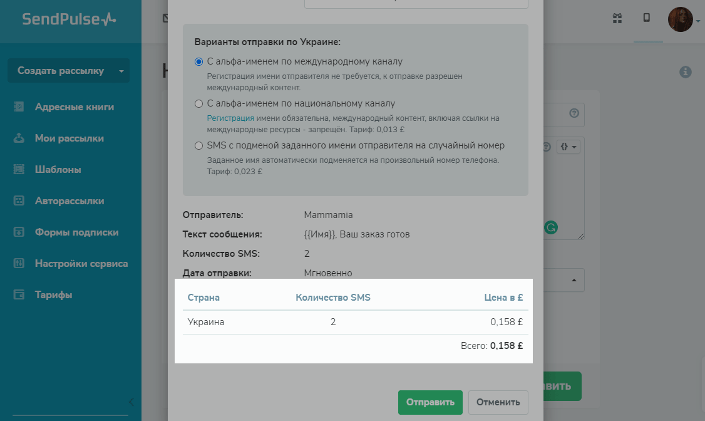The image size is (705, 421).
Task: Open the curly braces variables dropdown
Action: pos(569,146)
